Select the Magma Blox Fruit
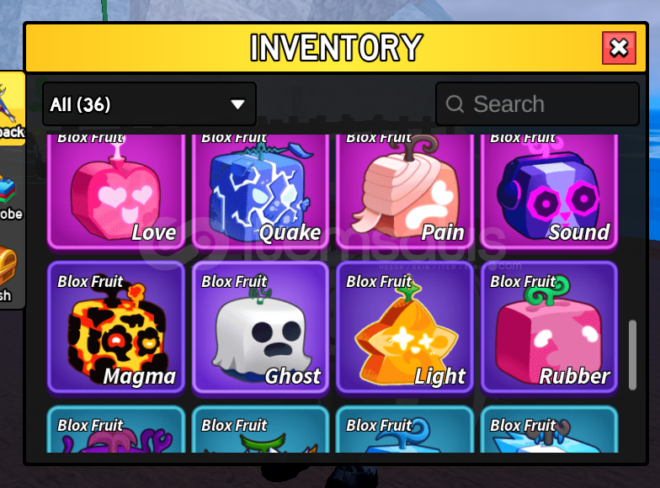660x488 pixels. click(x=116, y=328)
